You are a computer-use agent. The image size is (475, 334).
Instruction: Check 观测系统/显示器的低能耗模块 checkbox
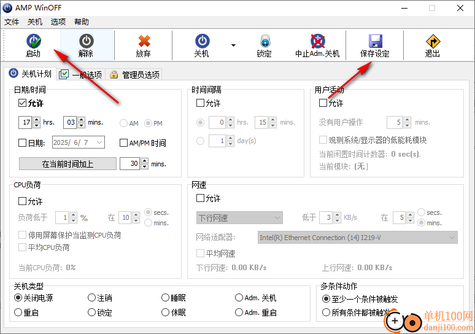323,140
